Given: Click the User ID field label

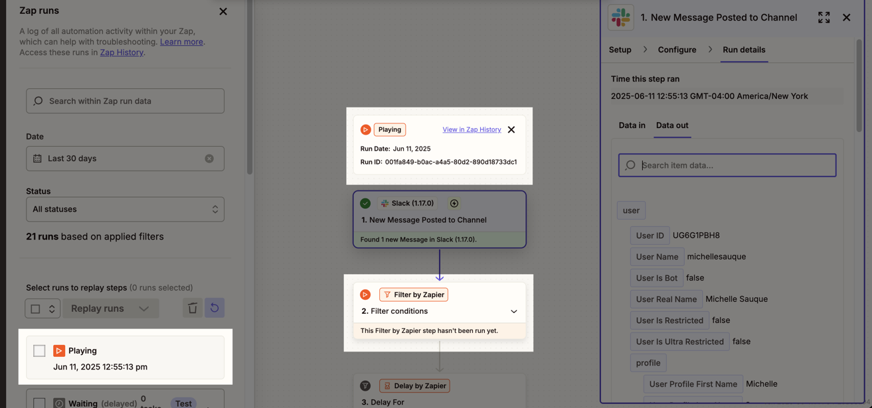Looking at the screenshot, I should (650, 236).
